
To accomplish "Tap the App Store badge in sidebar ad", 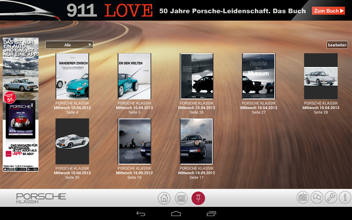I will coord(9,169).
